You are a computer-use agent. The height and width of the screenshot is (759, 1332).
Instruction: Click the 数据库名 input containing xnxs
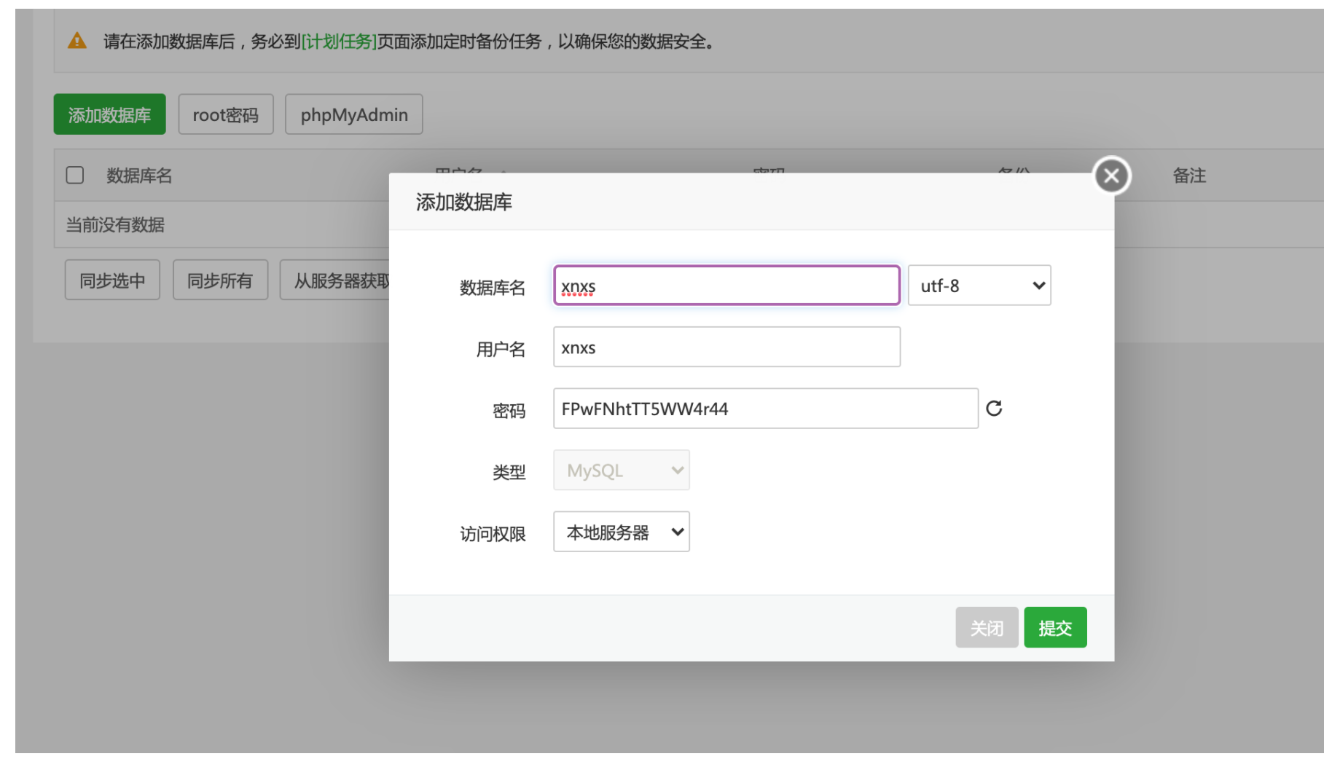726,285
